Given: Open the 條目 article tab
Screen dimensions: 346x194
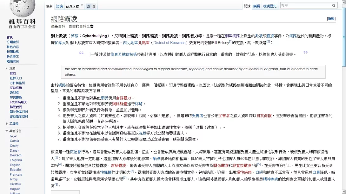Looking at the screenshot, I should tap(50, 6).
